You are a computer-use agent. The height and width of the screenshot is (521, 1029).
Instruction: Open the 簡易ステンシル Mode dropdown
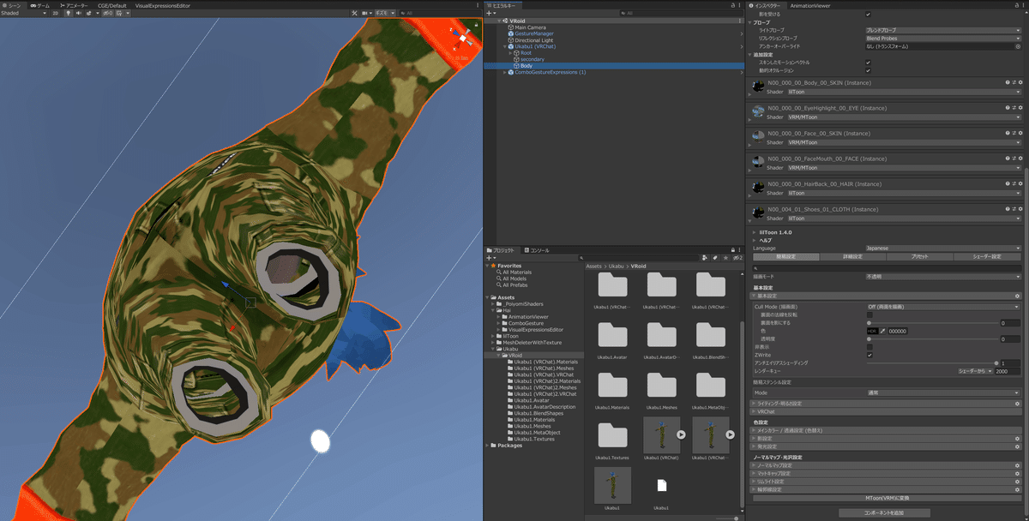(x=943, y=392)
